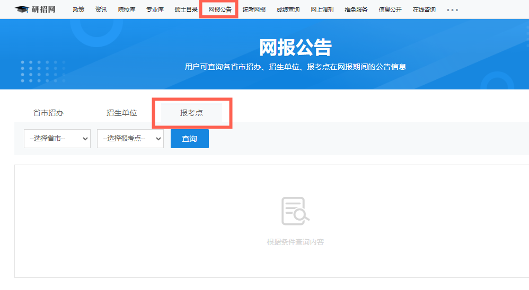Open 成绩查询 from the navigation
The image size is (529, 290).
tap(288, 10)
